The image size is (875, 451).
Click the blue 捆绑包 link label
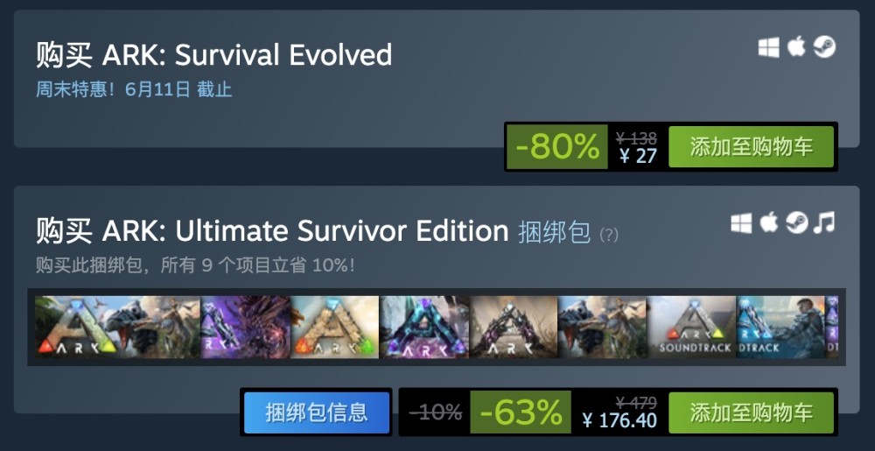click(554, 232)
